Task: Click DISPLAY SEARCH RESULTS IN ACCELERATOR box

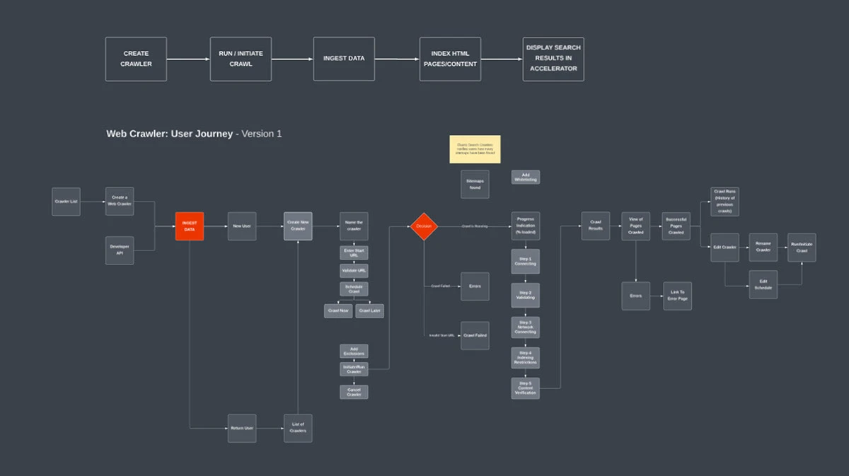Action: click(x=553, y=59)
